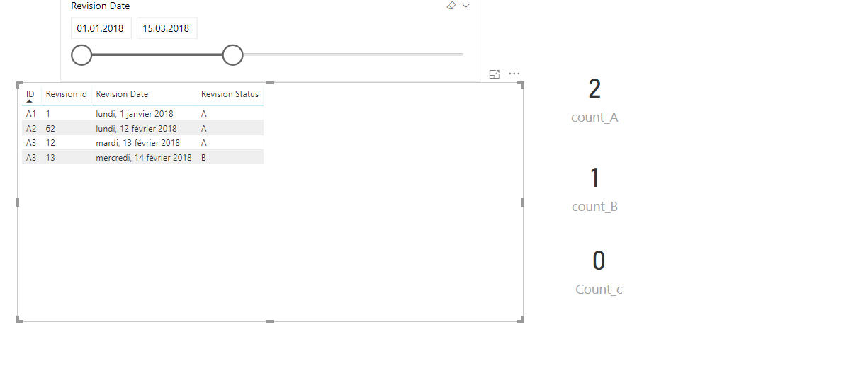Image resolution: width=846 pixels, height=388 pixels.
Task: Click the bottom-right table resize handle
Action: 521,319
